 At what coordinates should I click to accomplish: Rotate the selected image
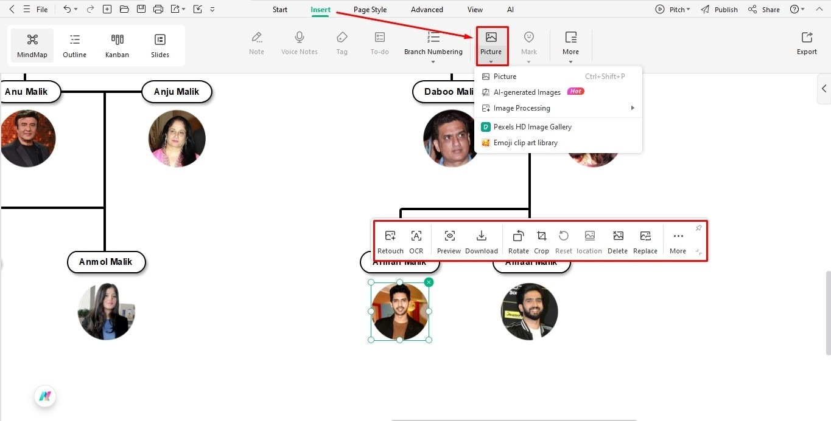tap(518, 240)
